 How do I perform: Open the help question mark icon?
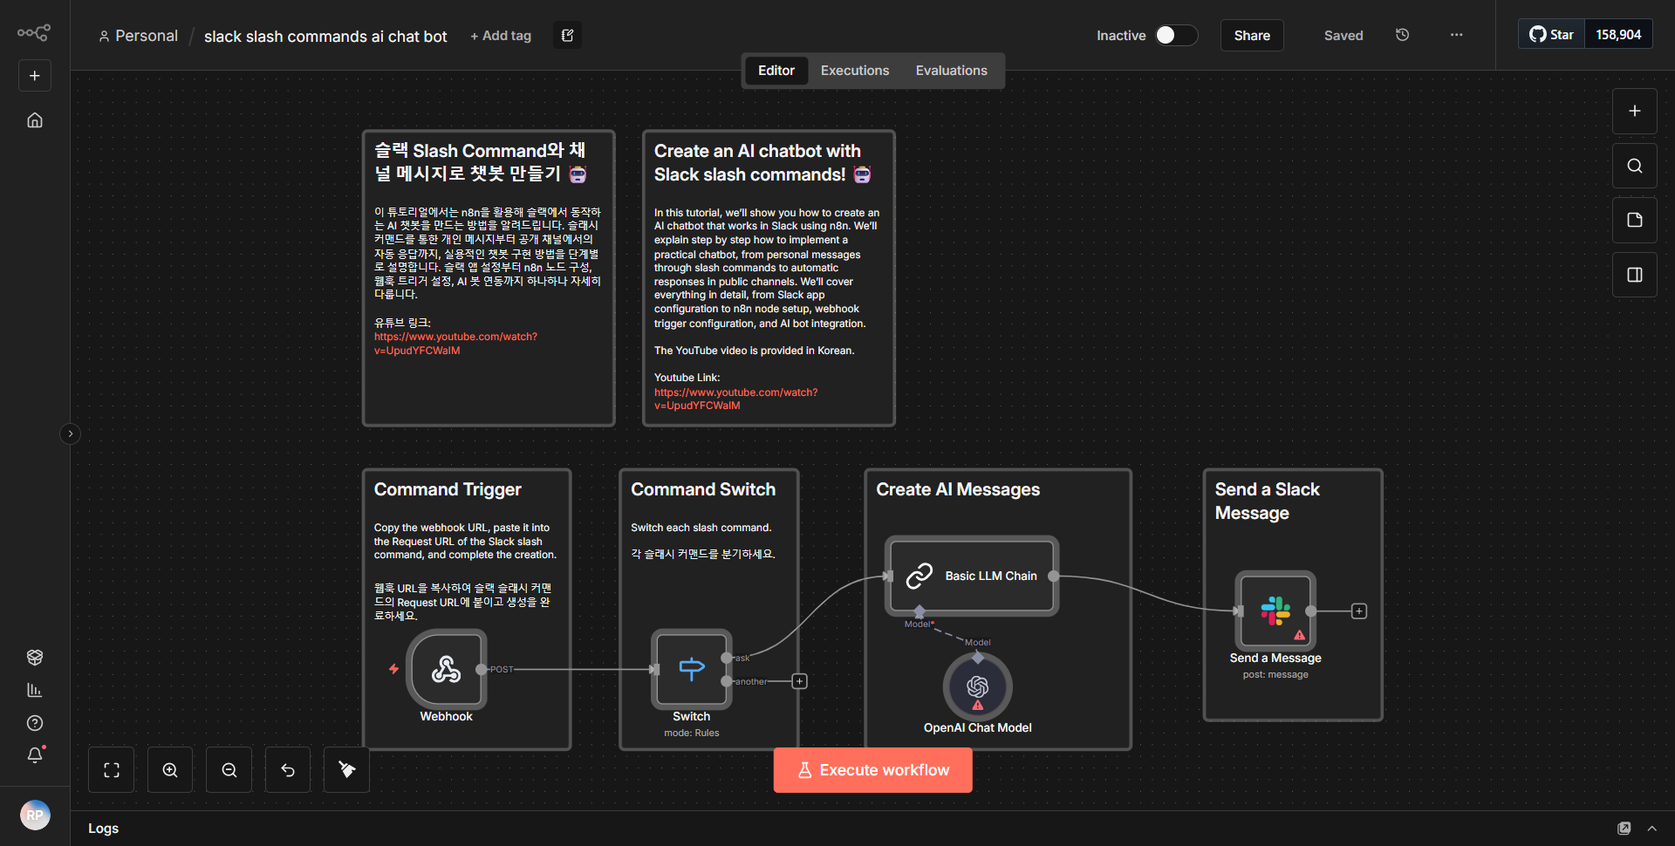coord(35,723)
